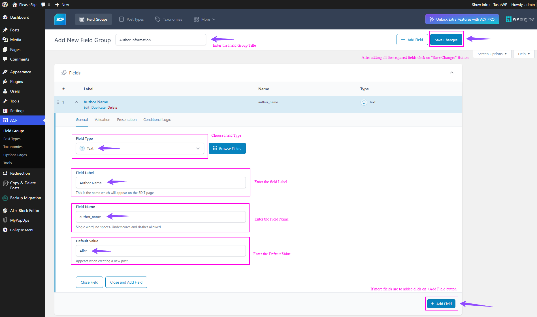The width and height of the screenshot is (537, 317).
Task: Switch to the Conditional Logic tab
Action: 157,120
